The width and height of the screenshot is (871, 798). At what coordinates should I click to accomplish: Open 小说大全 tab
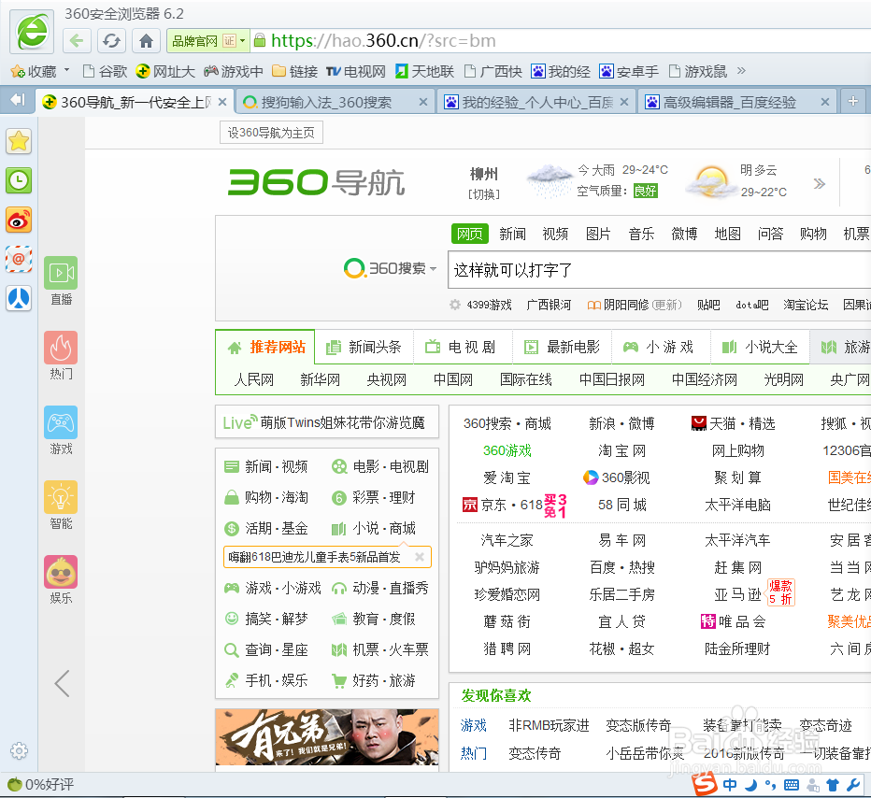click(760, 347)
